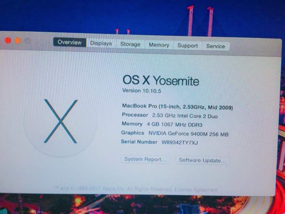Image resolution: width=285 pixels, height=214 pixels.
Task: Click the Software Update button
Action: 202,160
